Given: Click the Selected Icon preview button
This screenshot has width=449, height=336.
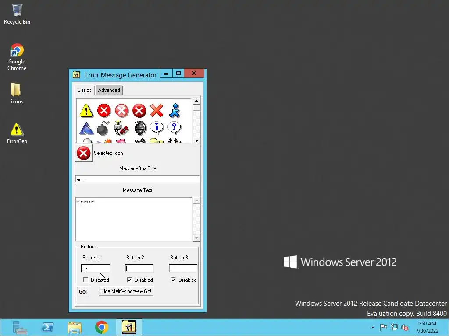Looking at the screenshot, I should click(x=84, y=154).
